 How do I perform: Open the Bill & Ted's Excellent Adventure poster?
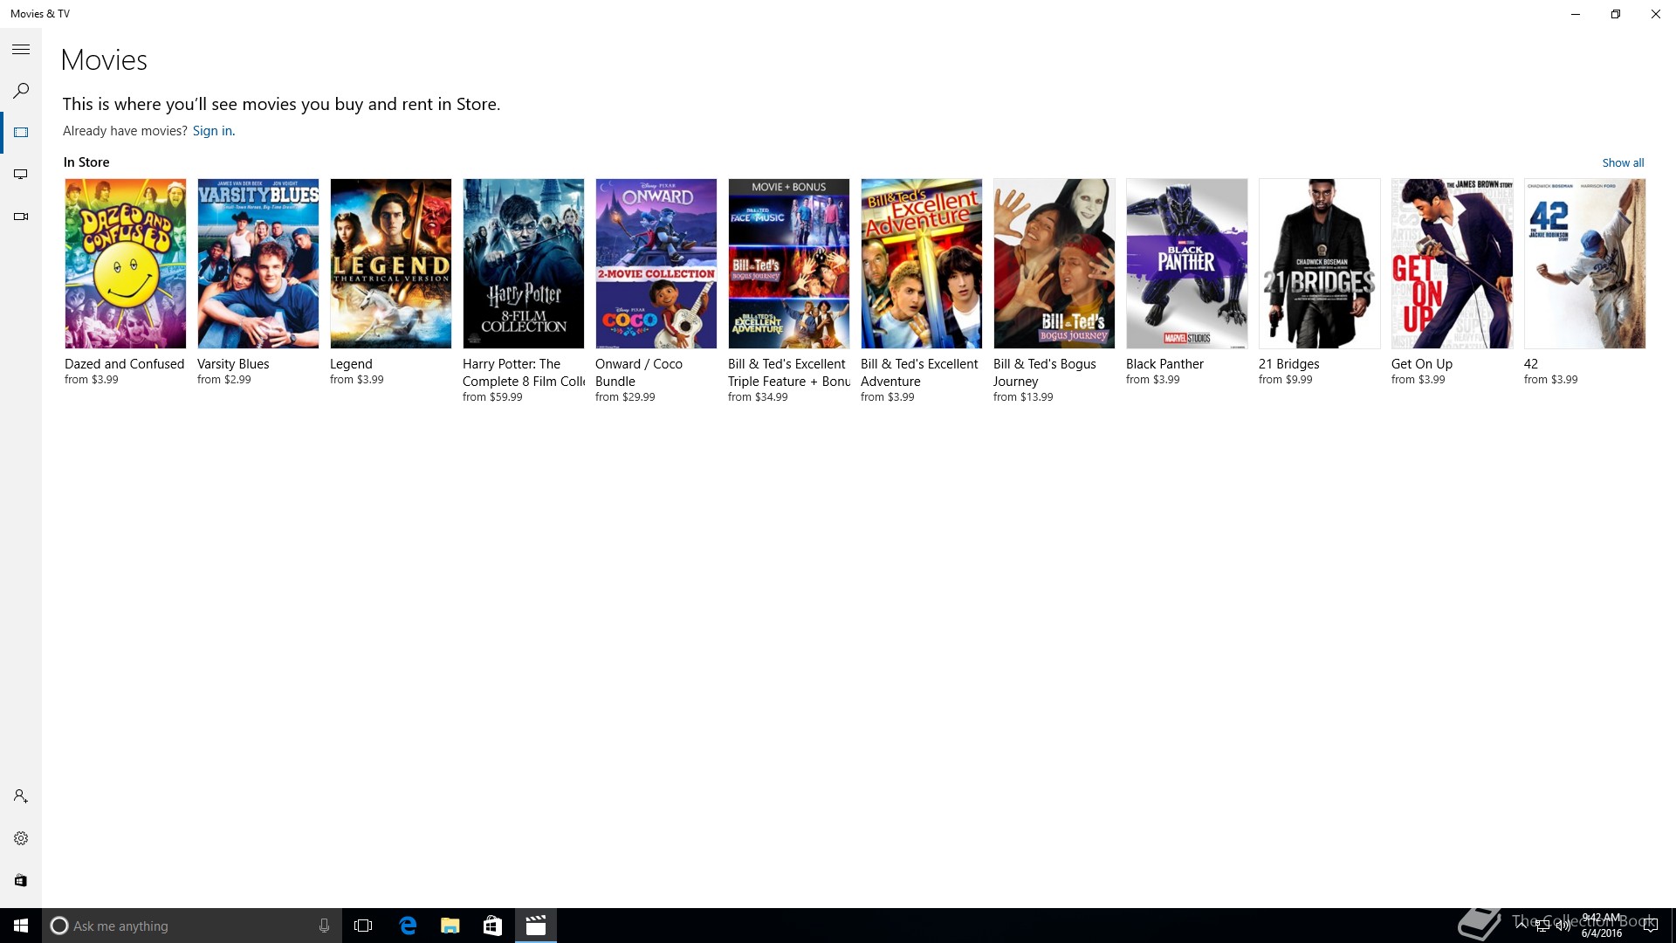(x=922, y=264)
